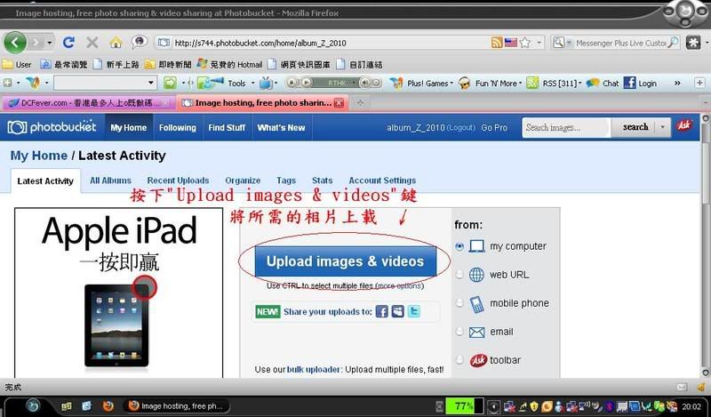Click the Following navigation item
Image resolution: width=711 pixels, height=417 pixels.
[x=177, y=128]
